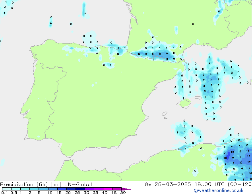Viewport: 252px width, 194px height.
Task: Click the 'We 26-03-2025 18..00 UTC' timestamp
Action: [x=184, y=184]
